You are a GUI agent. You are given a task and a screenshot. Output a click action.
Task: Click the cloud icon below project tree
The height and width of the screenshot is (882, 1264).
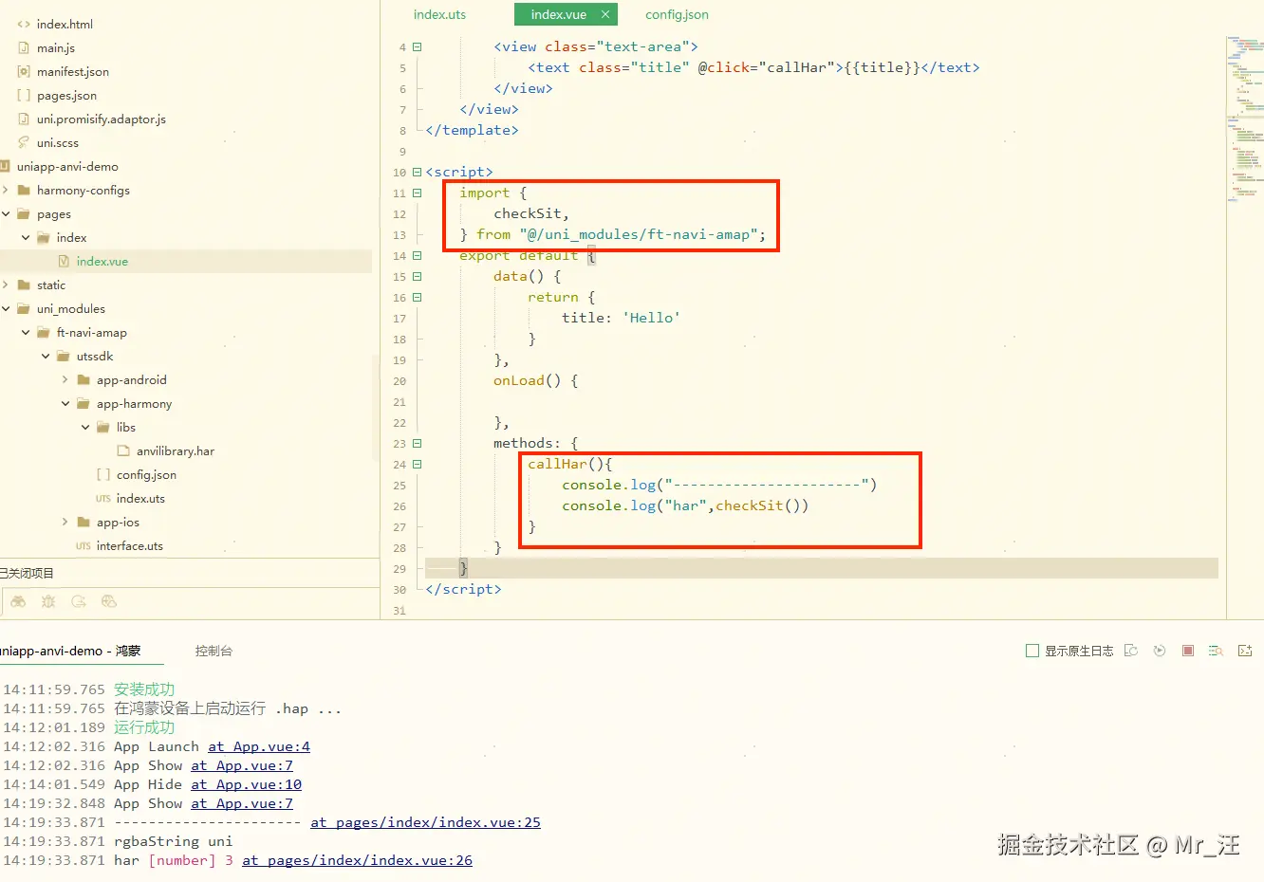pyautogui.click(x=109, y=601)
